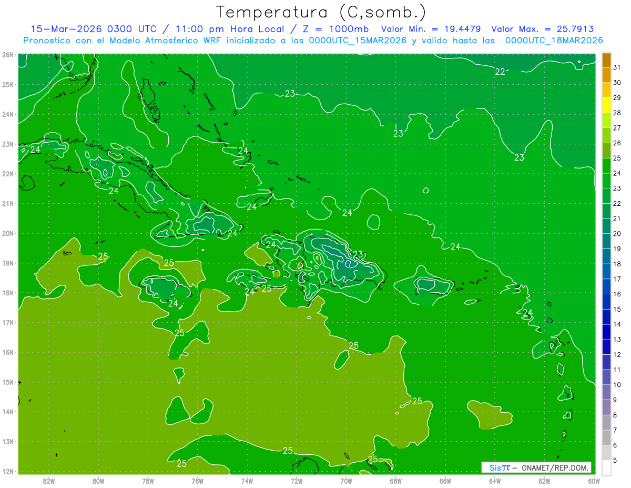Click the 17N latitude axis label
This screenshot has height=488, width=631.
point(8,322)
